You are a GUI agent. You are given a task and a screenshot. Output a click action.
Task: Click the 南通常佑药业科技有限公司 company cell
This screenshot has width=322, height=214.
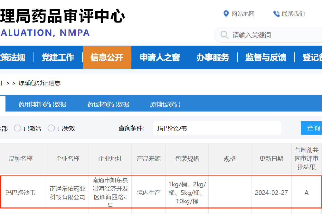[x=67, y=192]
